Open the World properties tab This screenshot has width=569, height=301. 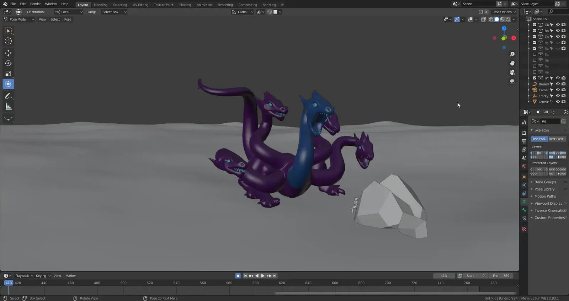tap(524, 166)
